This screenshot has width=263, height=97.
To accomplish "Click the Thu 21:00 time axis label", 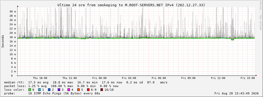I will point(70,78).
